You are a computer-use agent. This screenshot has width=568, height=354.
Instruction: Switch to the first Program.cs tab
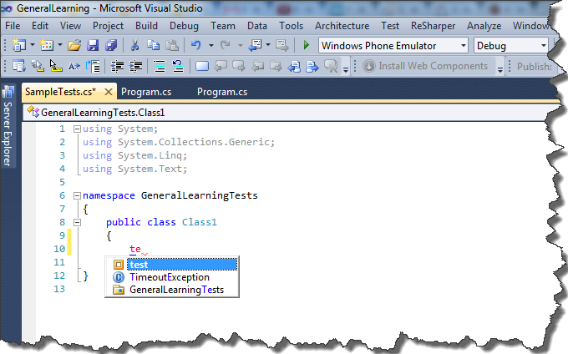point(146,92)
